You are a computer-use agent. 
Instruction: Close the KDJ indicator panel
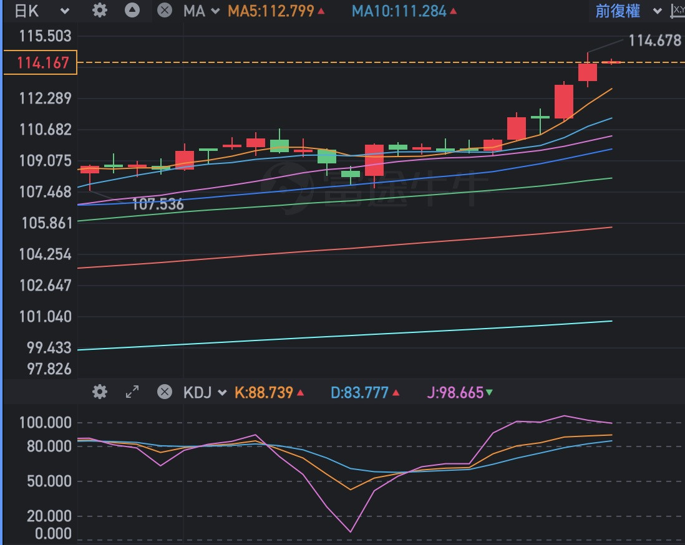coord(164,392)
